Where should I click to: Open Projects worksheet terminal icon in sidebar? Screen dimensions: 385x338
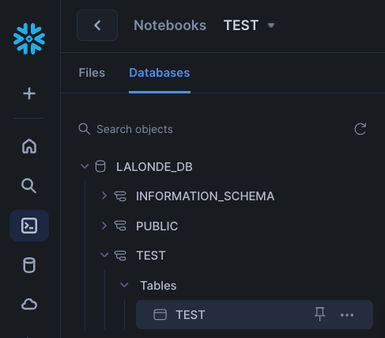[x=29, y=226]
